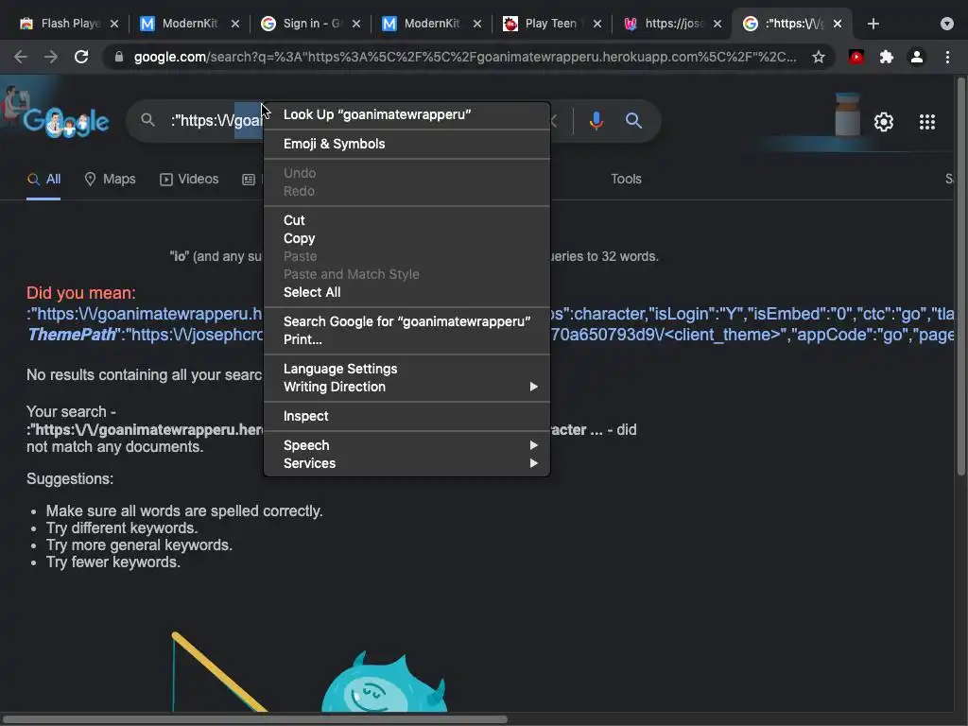Select the All results tab
Viewport: 968px width, 726px height.
coord(43,179)
